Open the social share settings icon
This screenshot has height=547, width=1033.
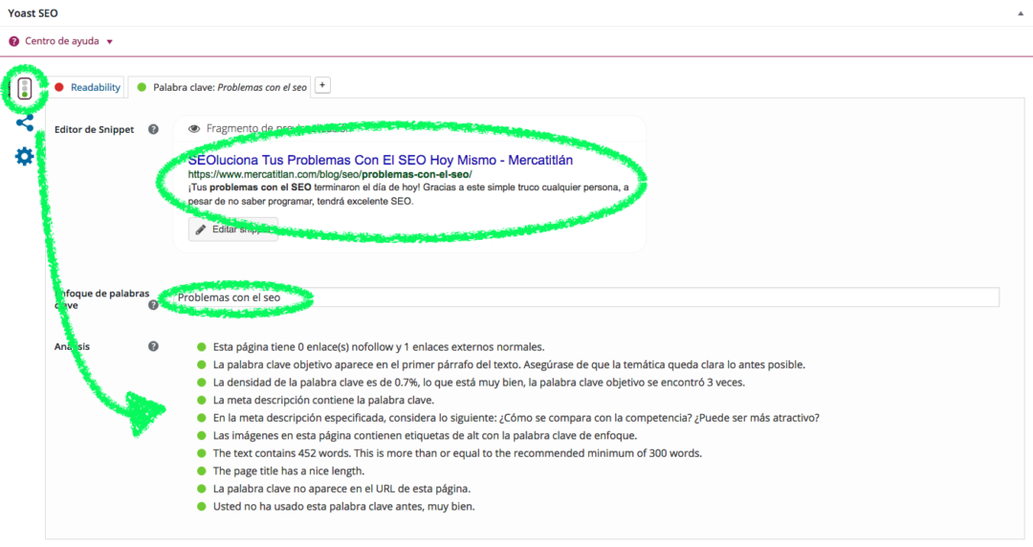point(24,122)
